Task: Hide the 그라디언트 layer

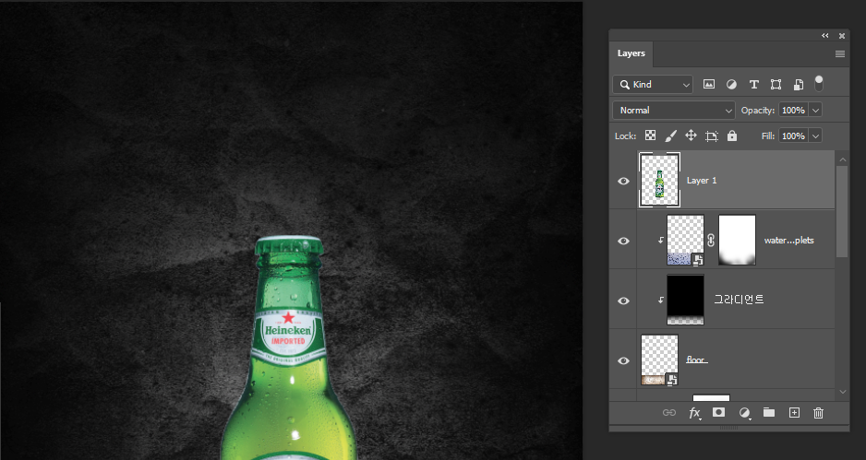Action: pyautogui.click(x=623, y=301)
